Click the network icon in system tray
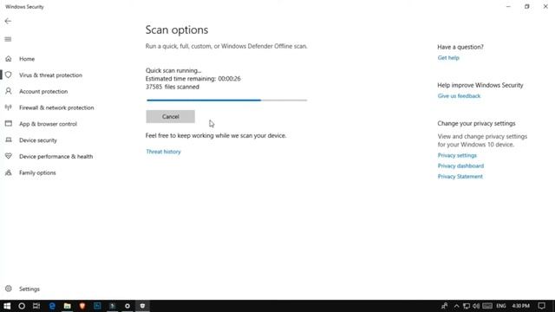This screenshot has width=555, height=312. coord(467,306)
